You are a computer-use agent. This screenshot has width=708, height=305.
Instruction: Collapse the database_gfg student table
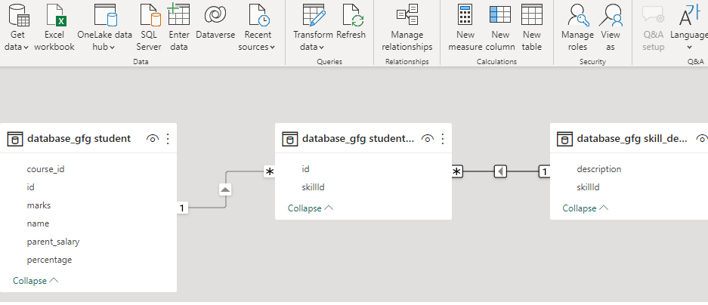click(x=36, y=281)
